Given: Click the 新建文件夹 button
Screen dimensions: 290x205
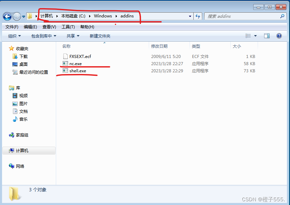Looking at the screenshot, I should point(100,36).
